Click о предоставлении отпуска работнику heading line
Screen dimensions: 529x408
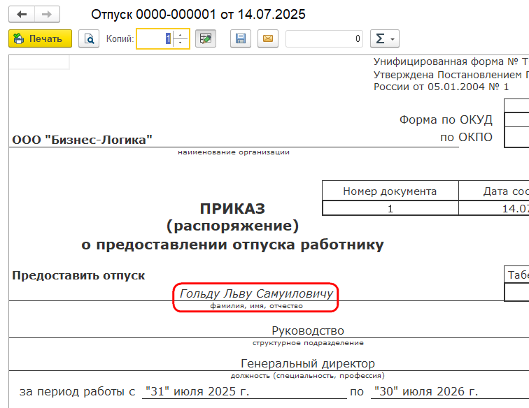(232, 245)
